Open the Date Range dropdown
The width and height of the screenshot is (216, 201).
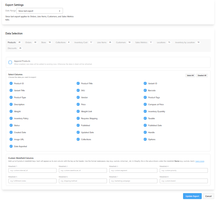click(x=40, y=11)
